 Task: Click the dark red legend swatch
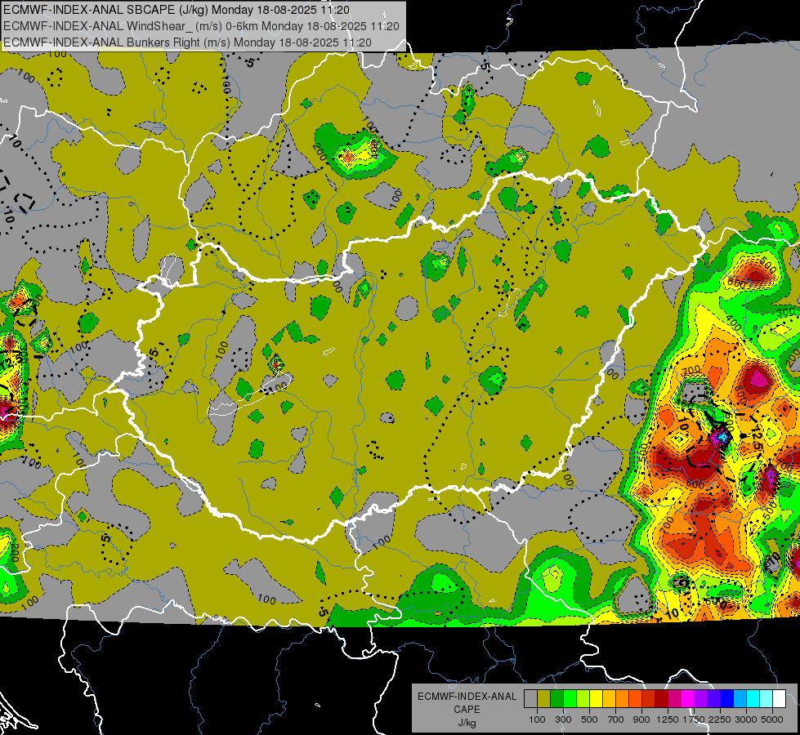click(662, 698)
